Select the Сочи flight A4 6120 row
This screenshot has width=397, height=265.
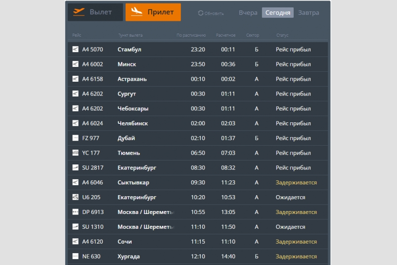click(x=198, y=242)
